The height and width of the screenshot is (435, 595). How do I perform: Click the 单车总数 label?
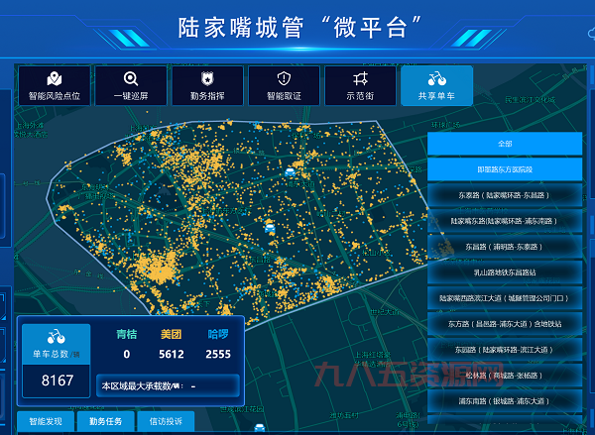tap(51, 354)
